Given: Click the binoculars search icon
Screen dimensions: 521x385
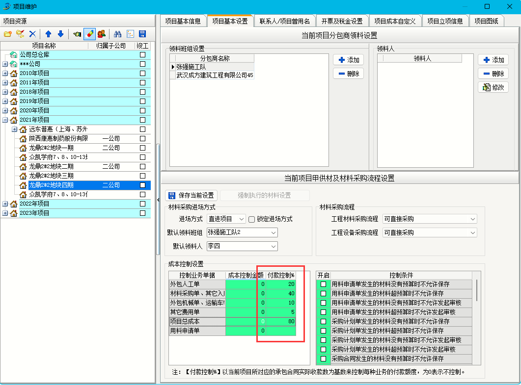Looking at the screenshot, I should pos(117,34).
